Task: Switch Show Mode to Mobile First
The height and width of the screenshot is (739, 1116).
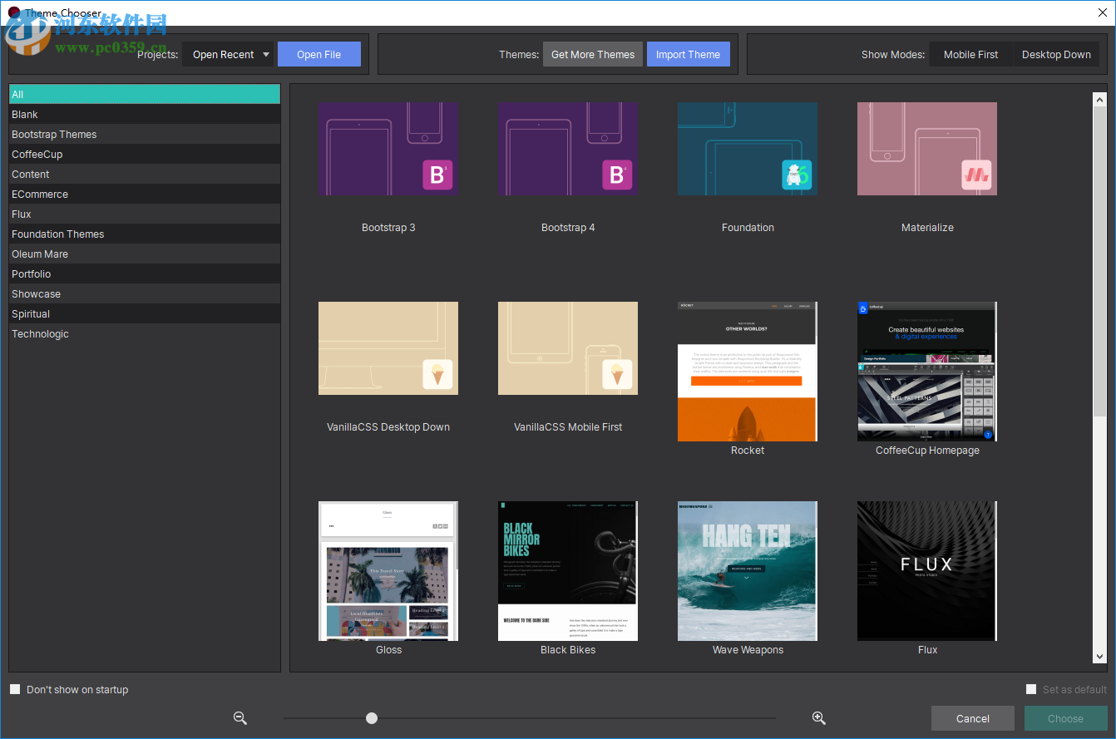Action: (x=970, y=54)
